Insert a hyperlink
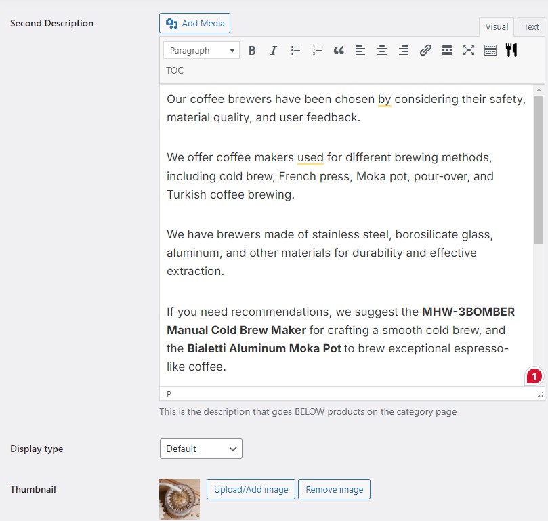 click(425, 50)
